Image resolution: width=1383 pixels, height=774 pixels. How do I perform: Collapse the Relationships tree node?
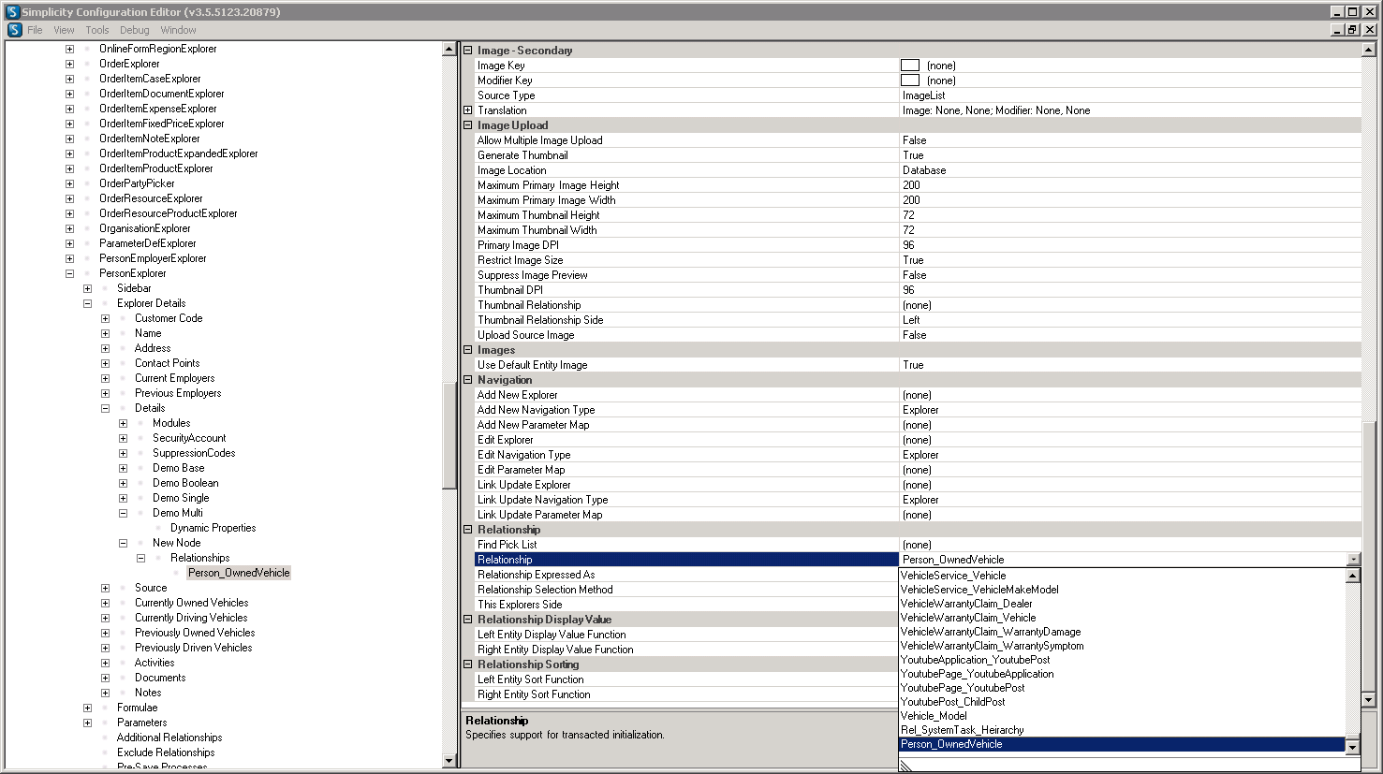(x=140, y=558)
